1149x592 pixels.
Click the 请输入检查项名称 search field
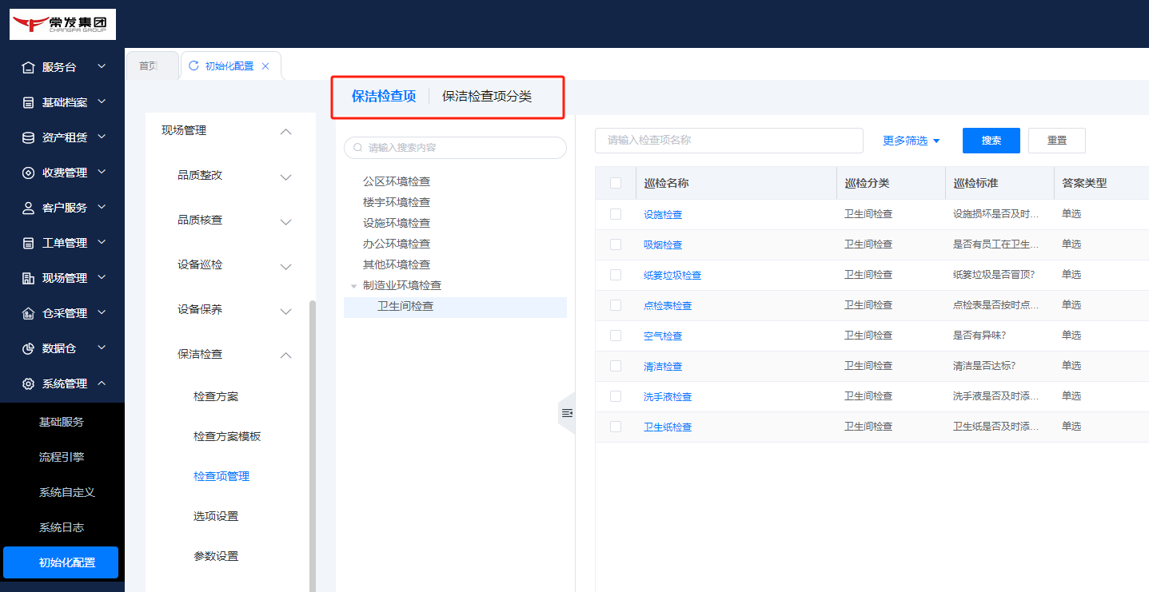728,141
